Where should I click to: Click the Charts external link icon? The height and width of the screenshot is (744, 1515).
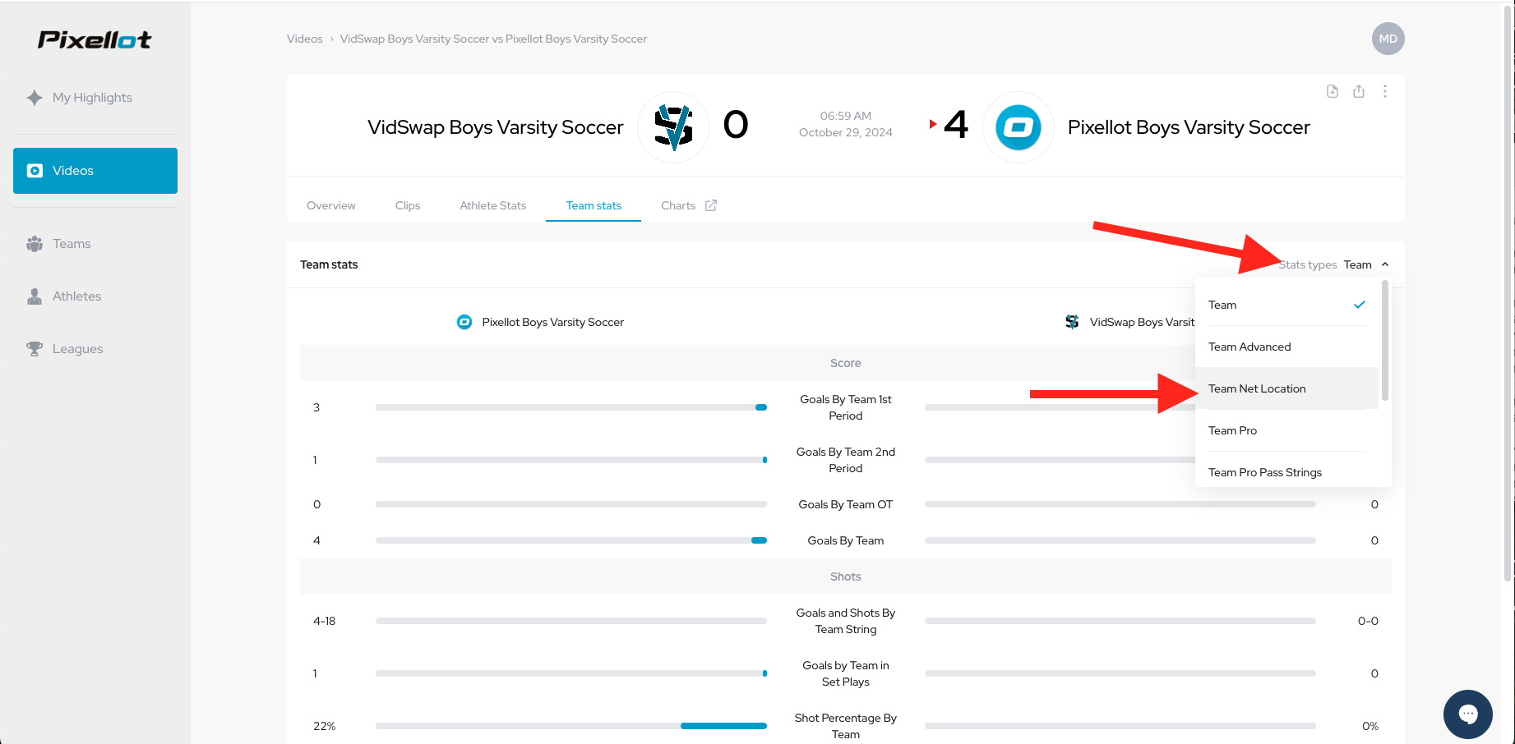point(711,205)
